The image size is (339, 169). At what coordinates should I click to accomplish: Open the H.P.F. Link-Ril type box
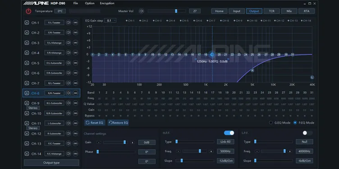[225, 142]
